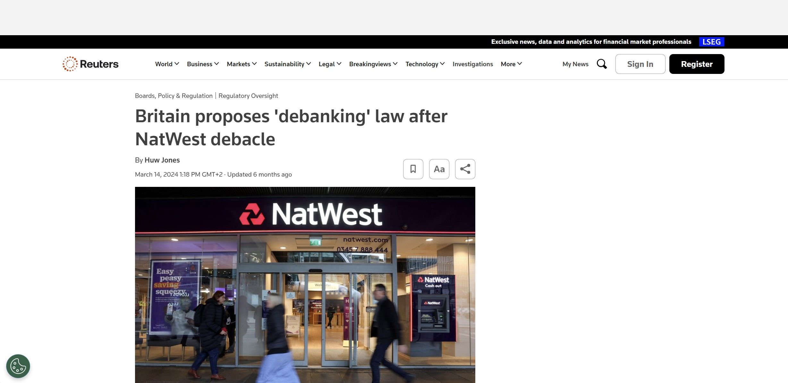Viewport: 788px width, 383px height.
Task: Open the cookie preferences icon
Action: tap(18, 366)
